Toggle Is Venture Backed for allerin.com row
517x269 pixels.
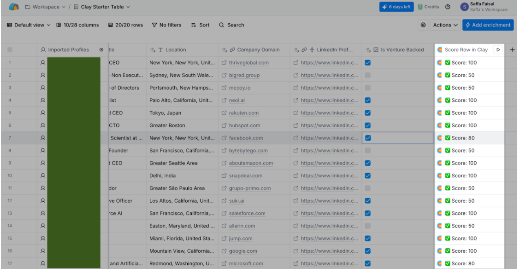tap(368, 226)
